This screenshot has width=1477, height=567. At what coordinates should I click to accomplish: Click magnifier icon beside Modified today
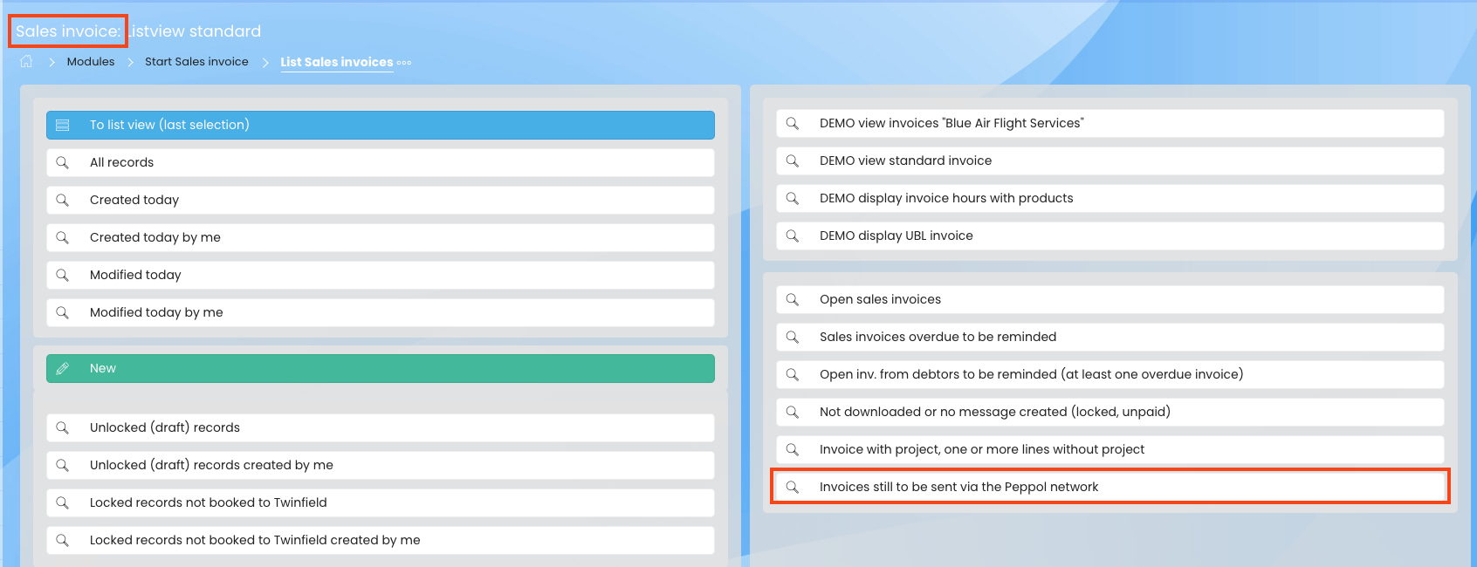(63, 275)
